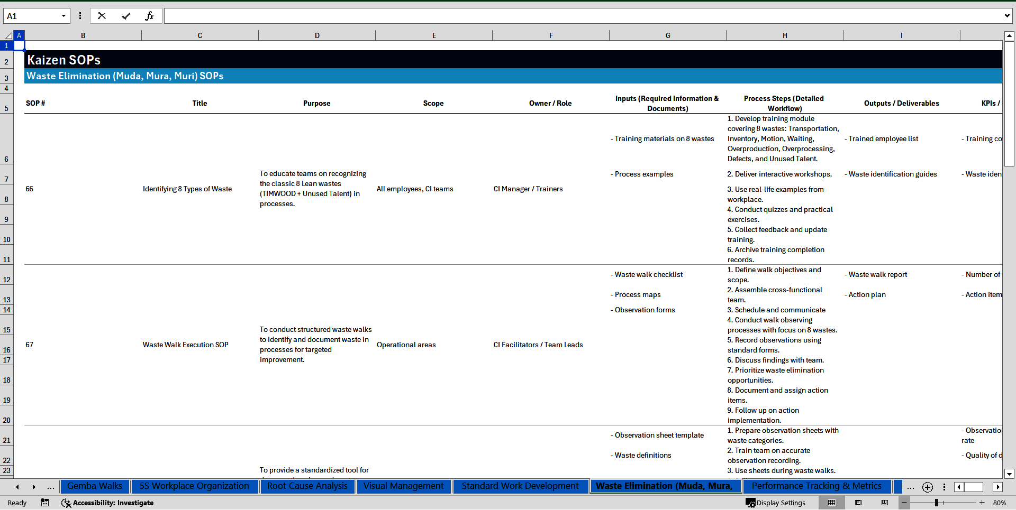
Task: Click the Insert Function fx icon
Action: pyautogui.click(x=149, y=16)
